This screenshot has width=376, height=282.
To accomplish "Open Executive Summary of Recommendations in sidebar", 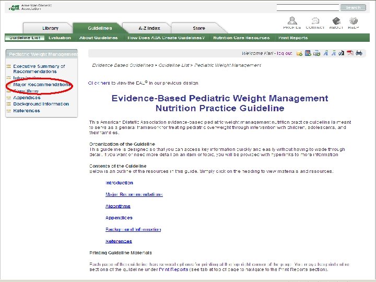I will tap(39, 69).
